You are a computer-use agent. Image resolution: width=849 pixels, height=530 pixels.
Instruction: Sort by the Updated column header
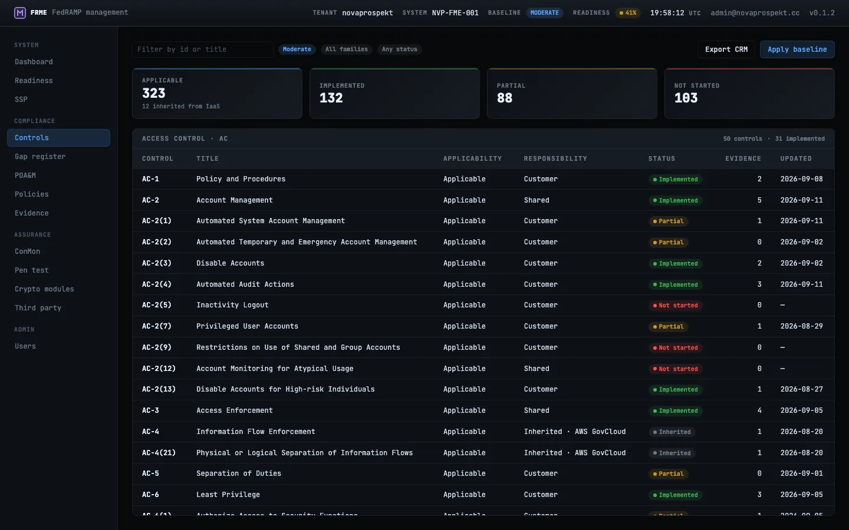coord(796,159)
